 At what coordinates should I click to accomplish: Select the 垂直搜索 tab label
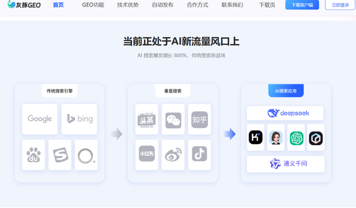[x=173, y=91]
